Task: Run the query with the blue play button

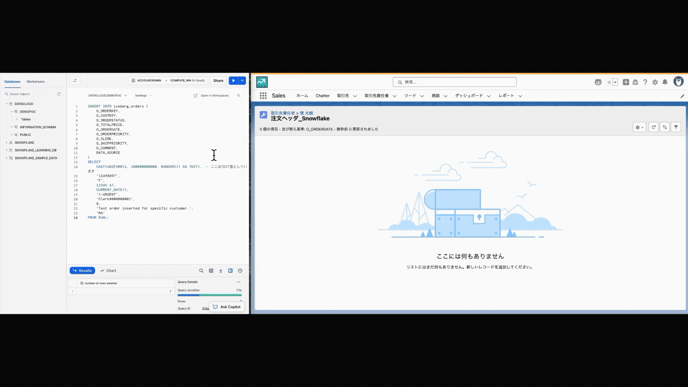Action: [x=234, y=80]
